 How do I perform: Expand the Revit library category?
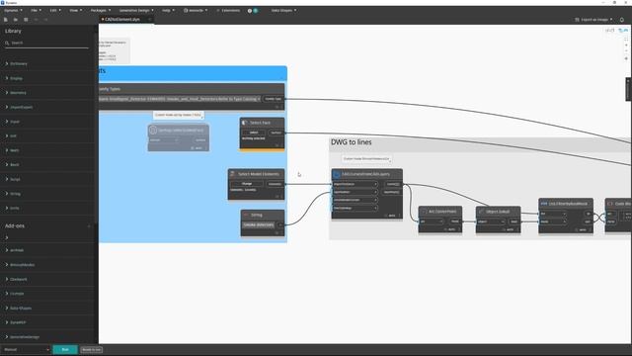click(x=12, y=165)
